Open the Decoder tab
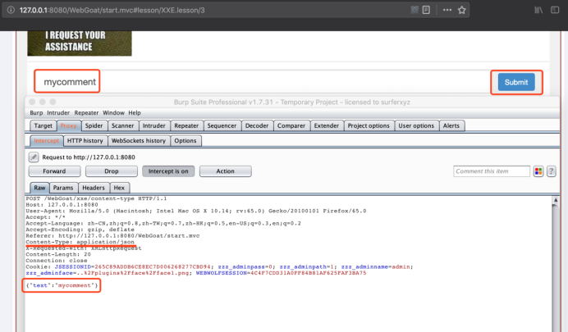This screenshot has width=568, height=332. pos(256,125)
